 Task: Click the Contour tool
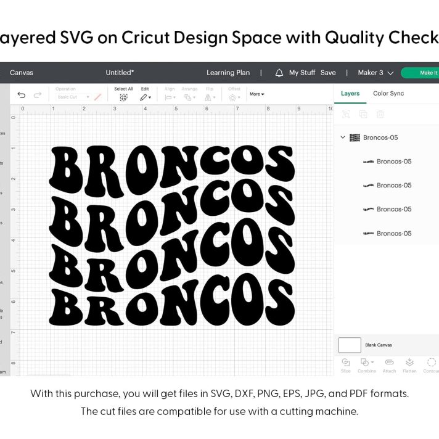click(431, 365)
